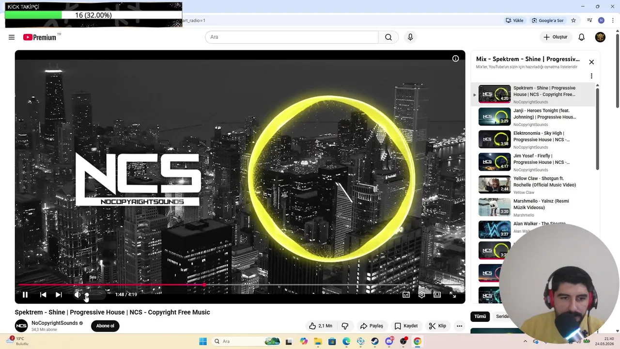Open Chrome media controls icon
Screen dimensions: 620x349
(x=589, y=20)
